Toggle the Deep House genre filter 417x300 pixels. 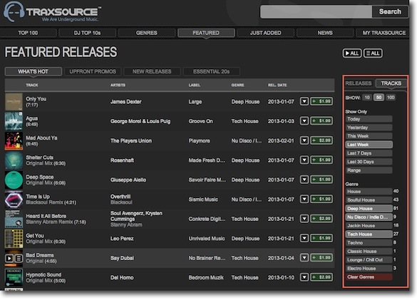[369, 209]
